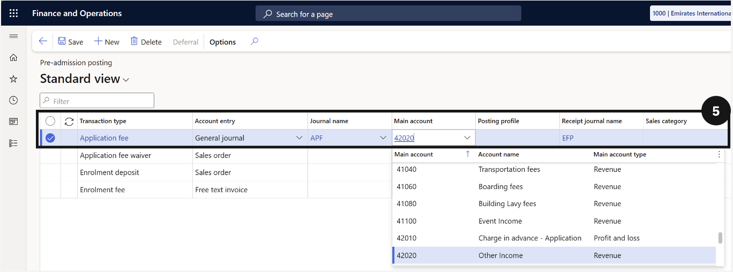733x272 pixels.
Task: Save the record
Action: [x=70, y=42]
